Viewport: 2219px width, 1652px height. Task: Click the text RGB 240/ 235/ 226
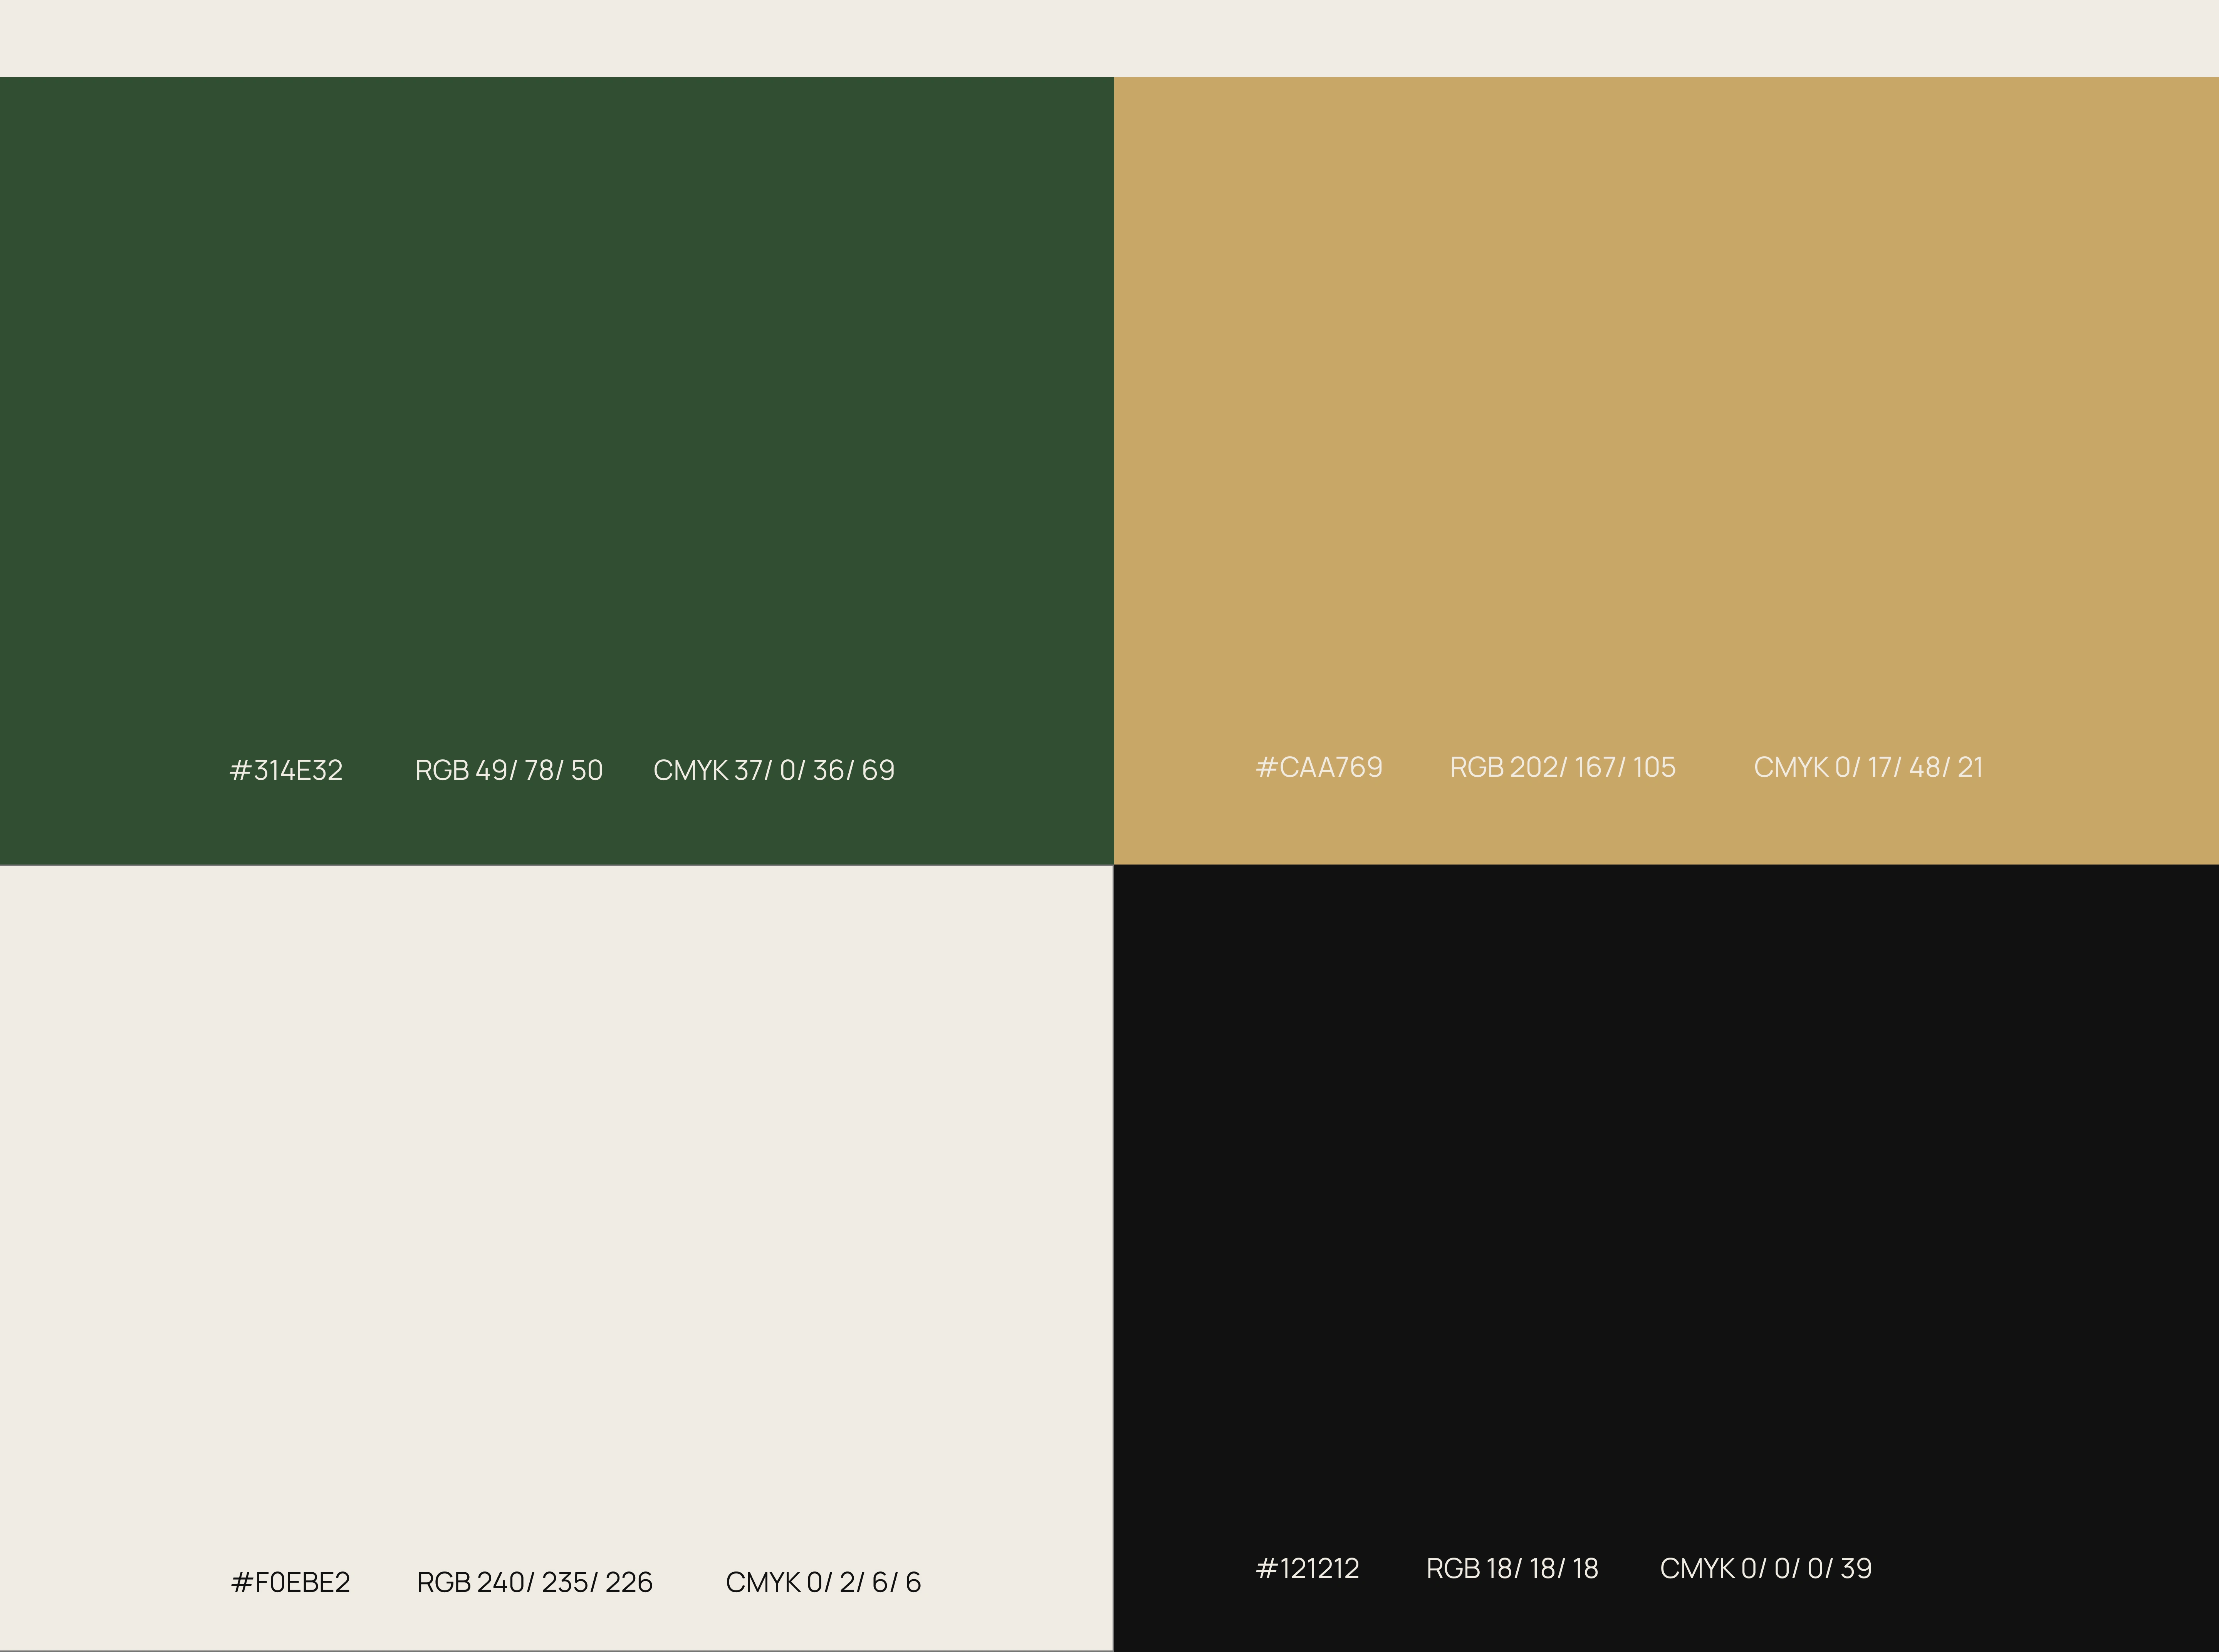[x=535, y=1582]
